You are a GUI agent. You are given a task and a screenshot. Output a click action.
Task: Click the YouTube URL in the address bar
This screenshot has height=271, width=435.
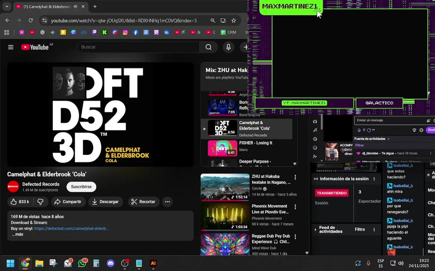[x=124, y=21]
